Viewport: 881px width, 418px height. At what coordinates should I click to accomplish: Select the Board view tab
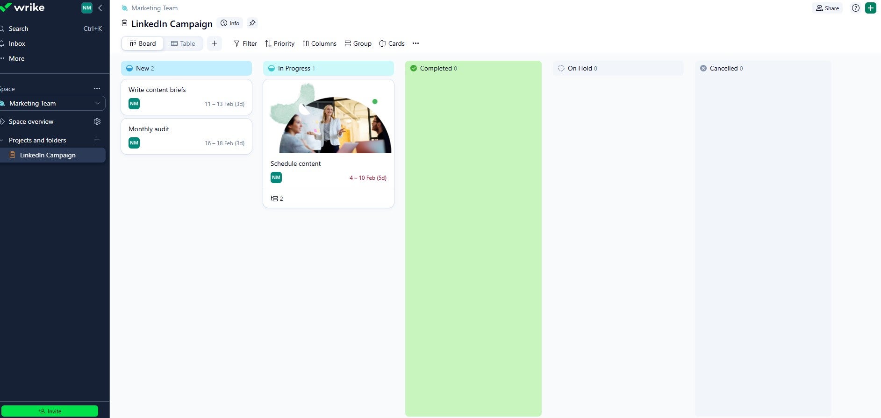pyautogui.click(x=143, y=43)
